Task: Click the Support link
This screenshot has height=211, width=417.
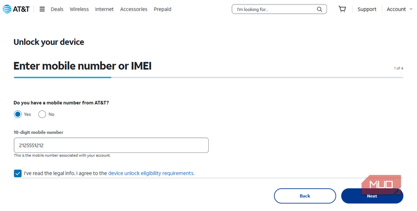Action: coord(367,9)
